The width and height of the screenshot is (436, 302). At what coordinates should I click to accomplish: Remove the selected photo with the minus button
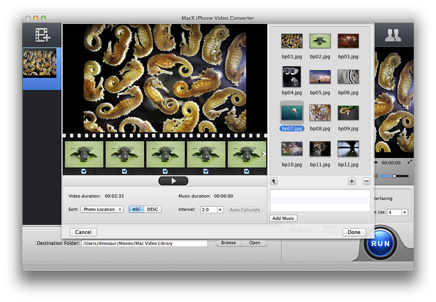click(367, 181)
